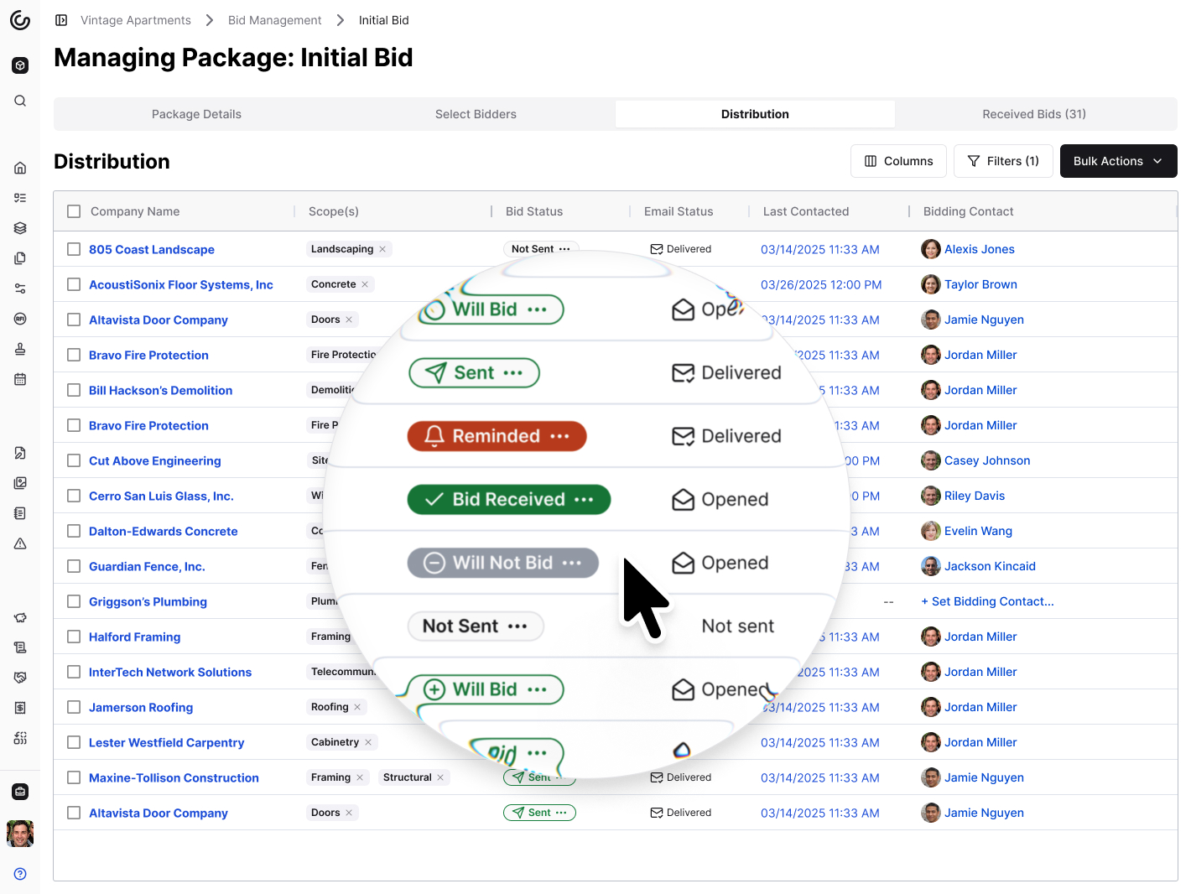The width and height of the screenshot is (1191, 894).
Task: Check the 805 Coast Landscape row checkbox
Action: click(74, 249)
